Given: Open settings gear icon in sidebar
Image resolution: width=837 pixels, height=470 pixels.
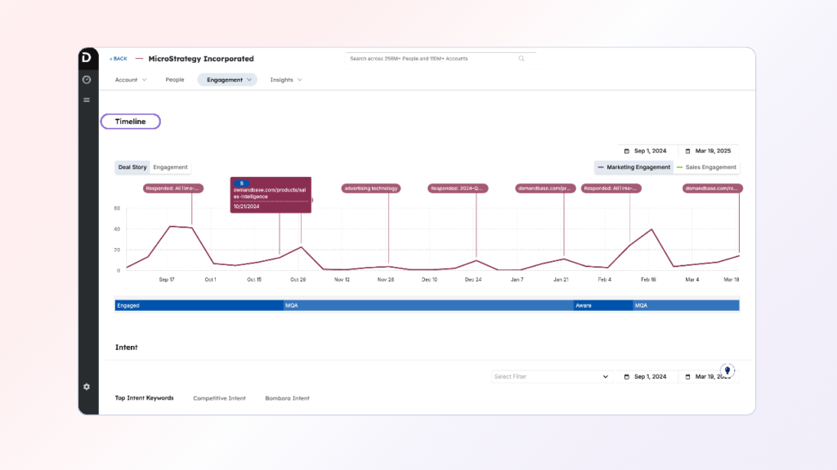Looking at the screenshot, I should [x=87, y=387].
